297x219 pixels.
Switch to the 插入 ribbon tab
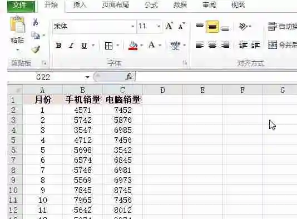point(80,5)
